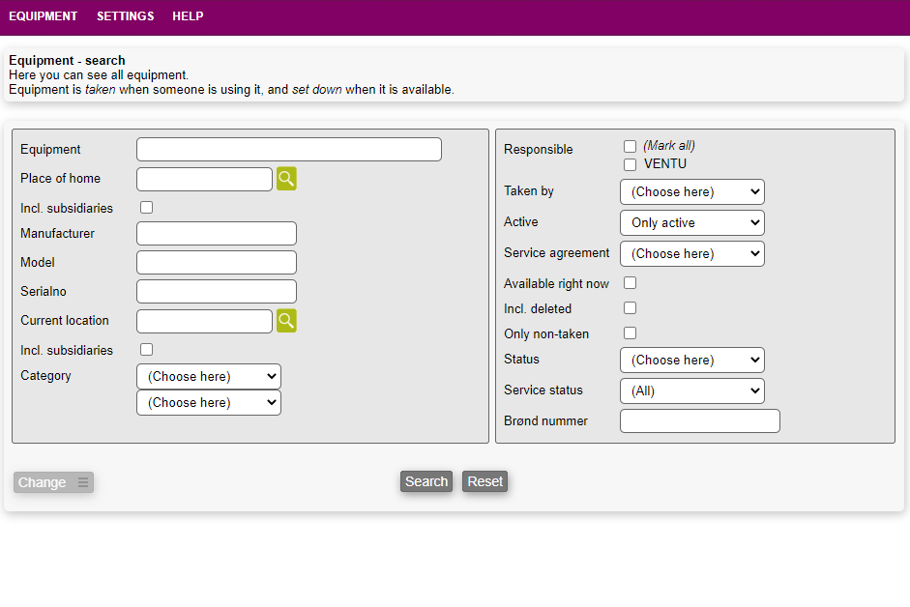Check the VENTU responsible checkbox
Image resolution: width=910 pixels, height=607 pixels.
pos(630,164)
